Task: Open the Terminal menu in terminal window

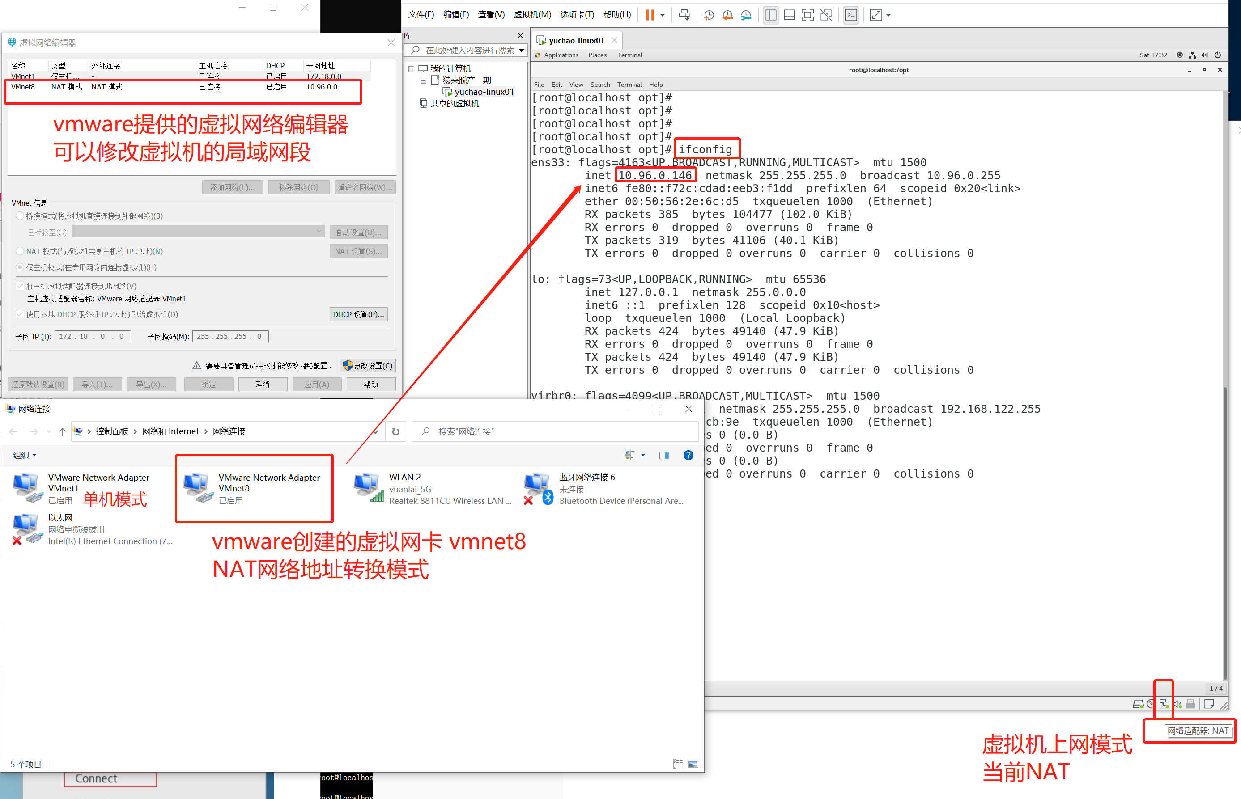Action: point(629,85)
